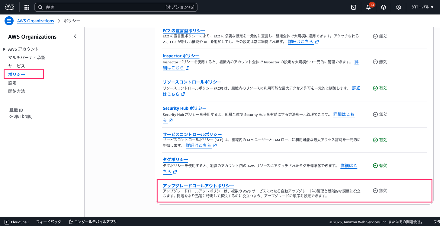Select ポリシー in the sidebar navigation
The image size is (440, 226).
point(17,74)
